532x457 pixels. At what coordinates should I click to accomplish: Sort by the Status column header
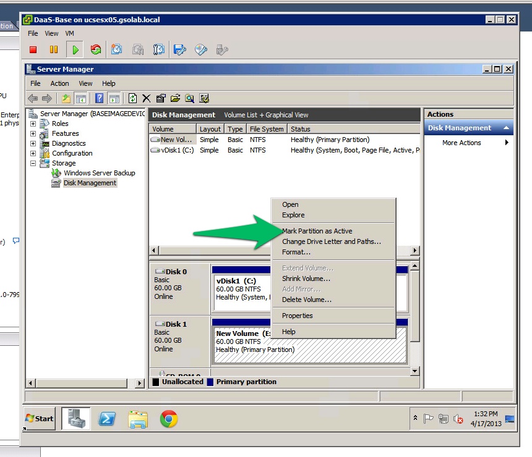tap(354, 129)
